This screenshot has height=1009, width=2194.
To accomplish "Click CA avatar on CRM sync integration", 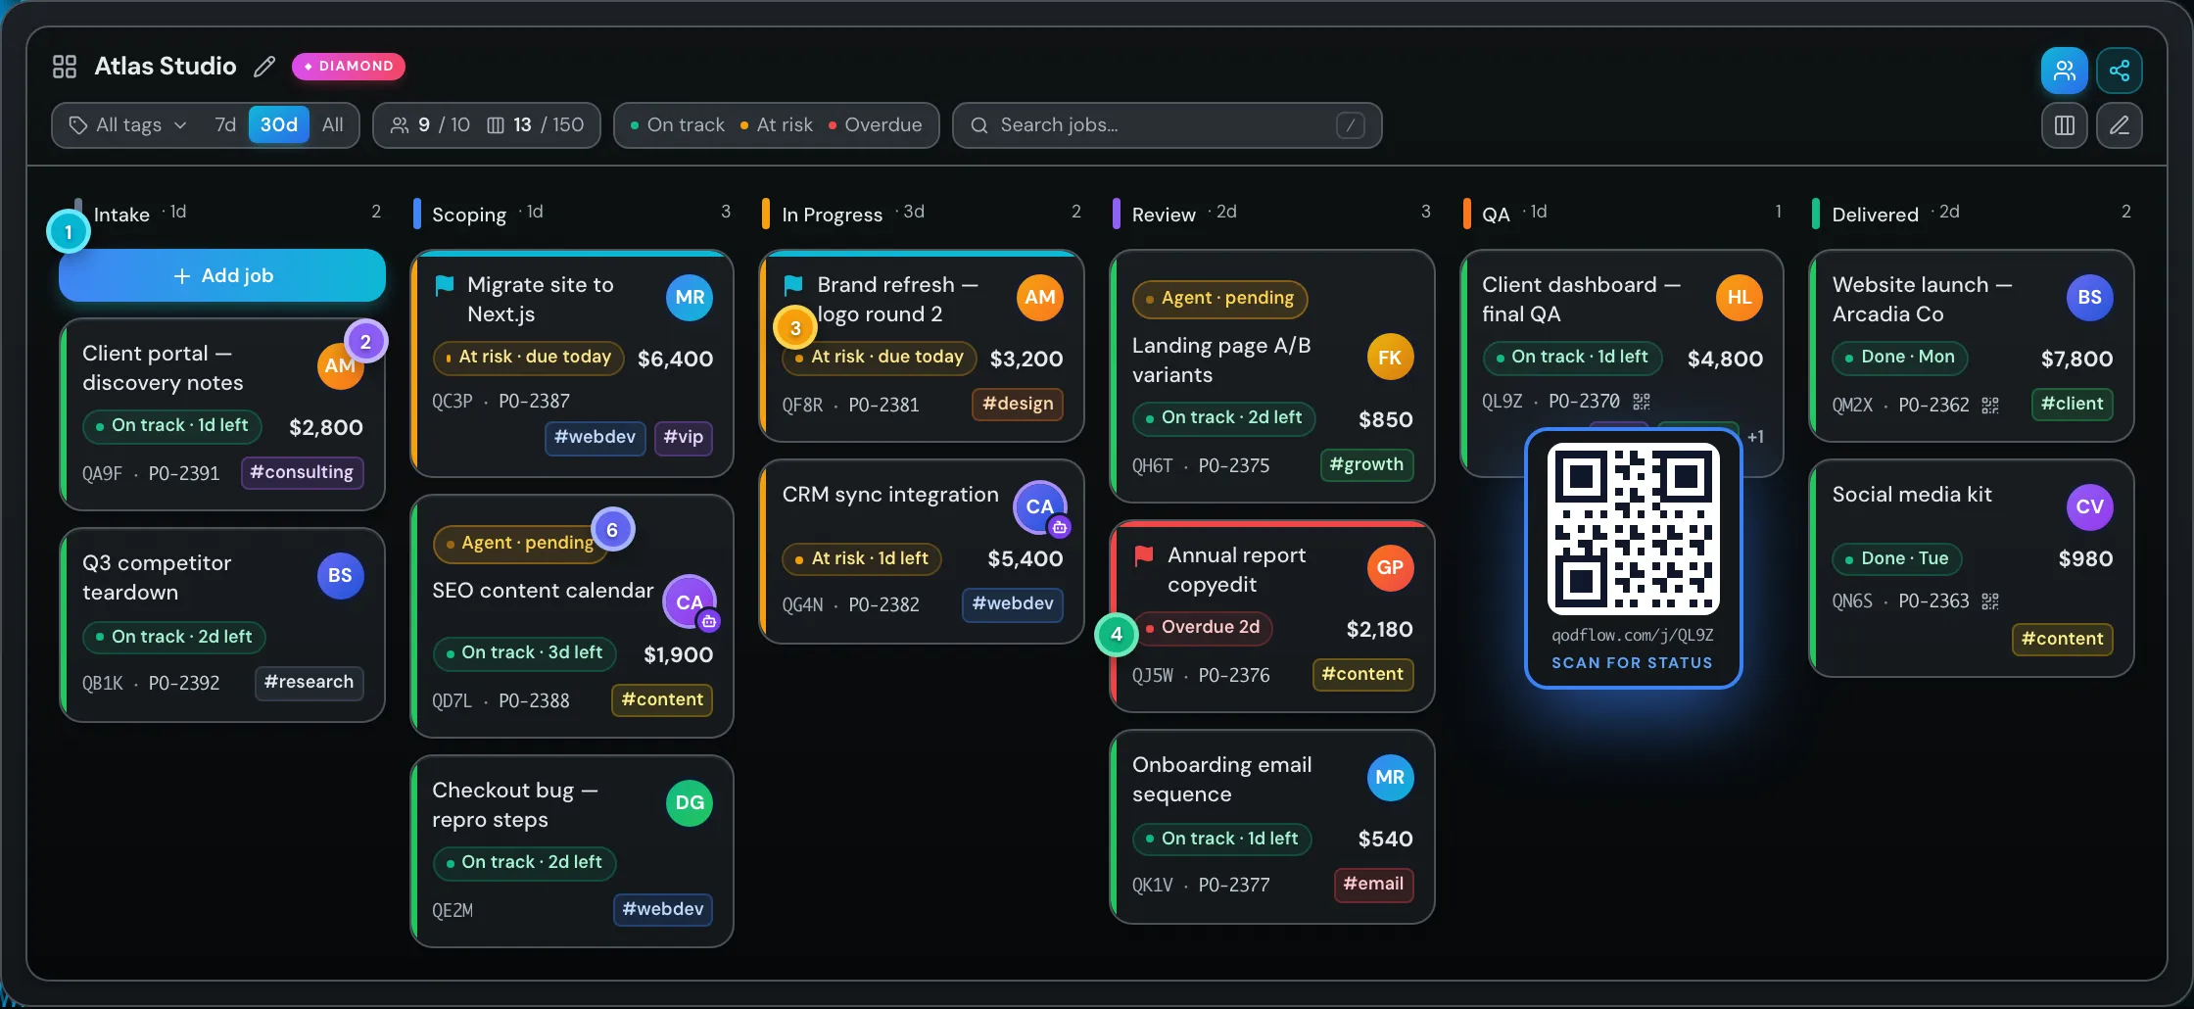I will [x=1040, y=507].
